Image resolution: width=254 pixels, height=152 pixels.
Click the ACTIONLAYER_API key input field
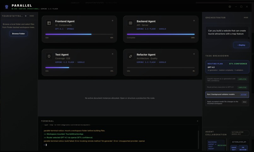239,142
